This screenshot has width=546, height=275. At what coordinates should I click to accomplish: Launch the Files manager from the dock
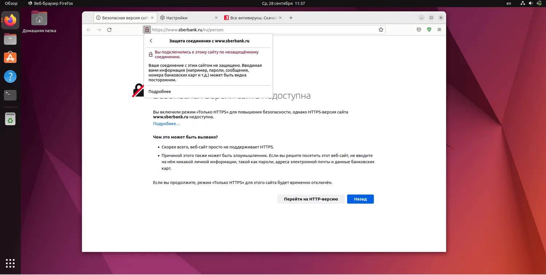[x=10, y=39]
